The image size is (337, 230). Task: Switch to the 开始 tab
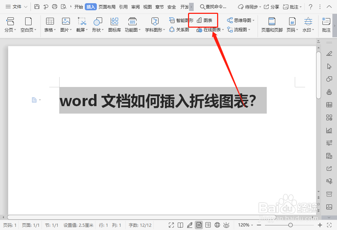coord(79,7)
